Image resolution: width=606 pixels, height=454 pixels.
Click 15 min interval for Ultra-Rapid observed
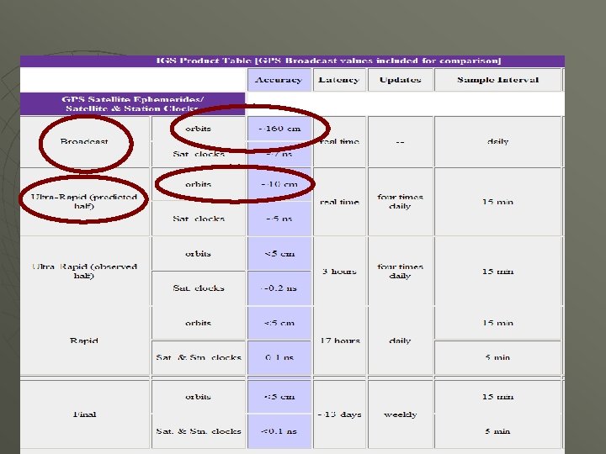[497, 272]
